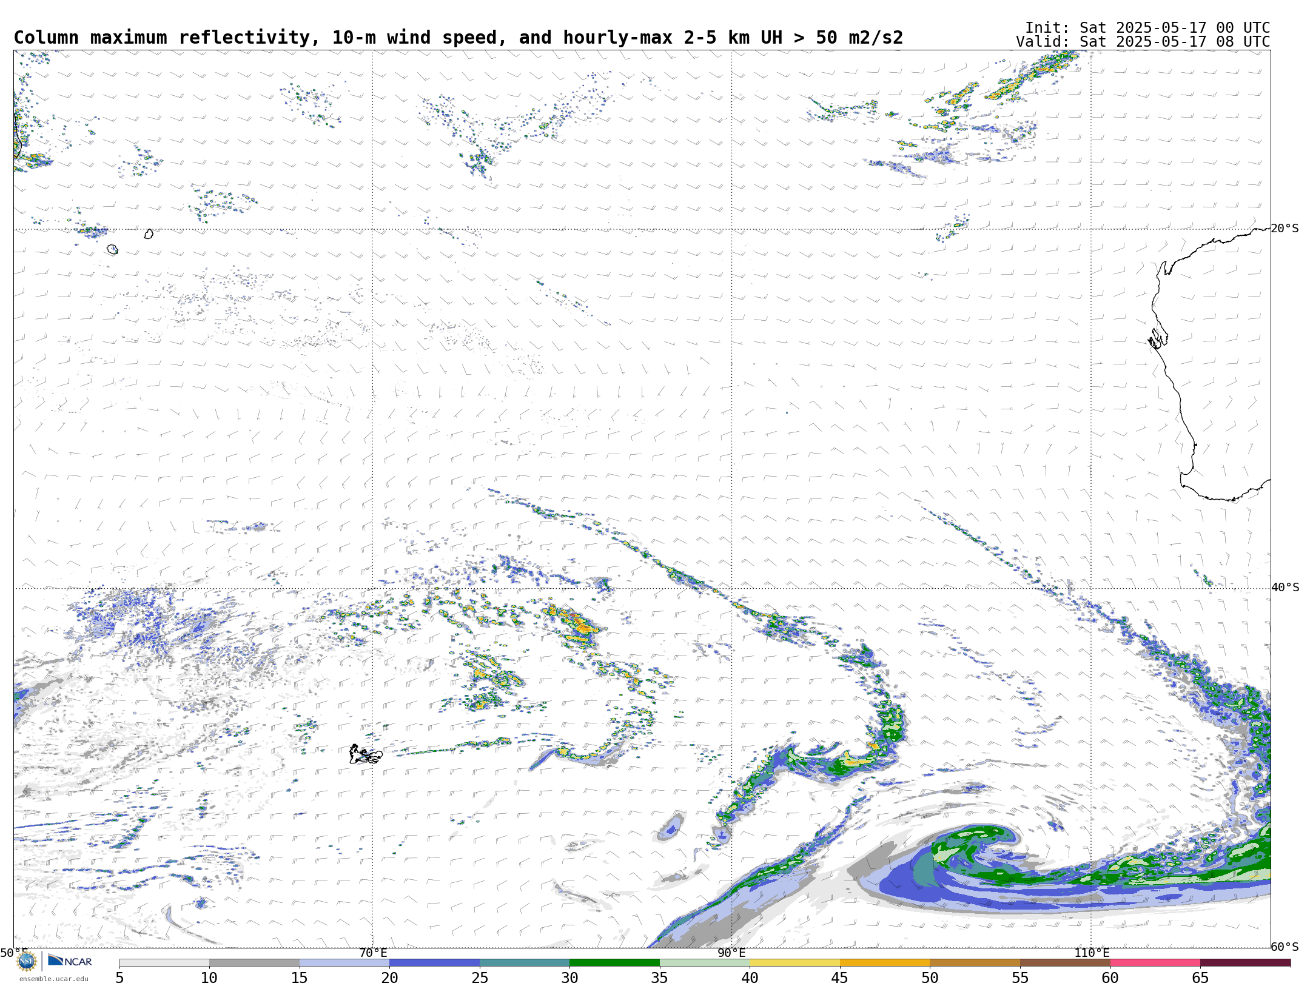Click the 90°E longitude label

coord(732,953)
